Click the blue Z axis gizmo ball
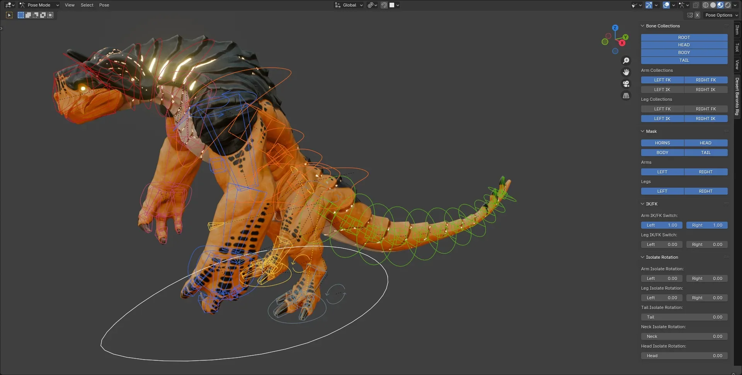 [615, 28]
